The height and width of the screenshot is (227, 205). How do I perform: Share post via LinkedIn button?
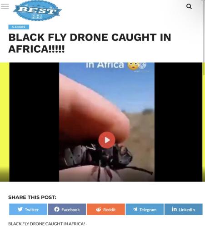(184, 209)
